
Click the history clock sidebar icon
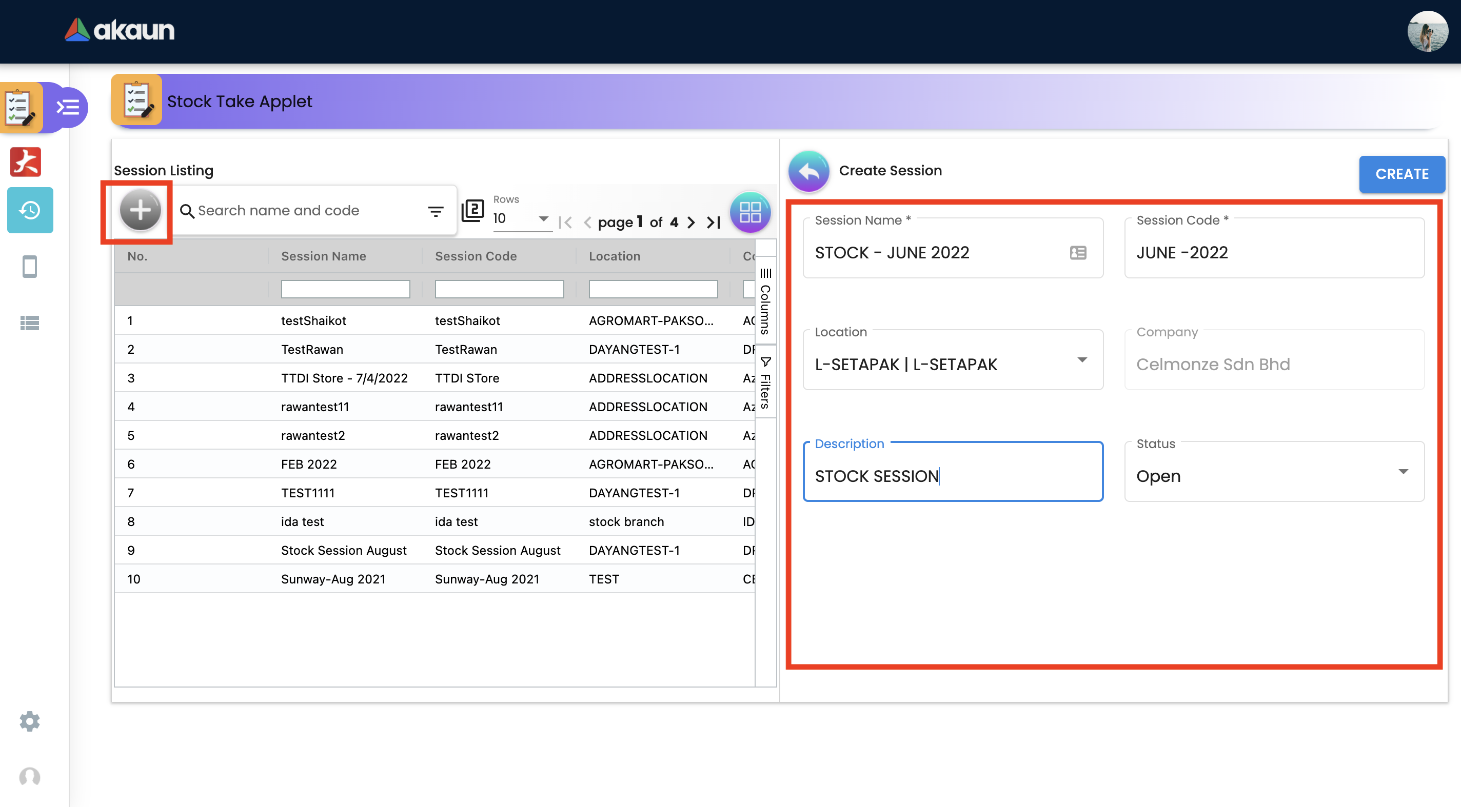30,210
